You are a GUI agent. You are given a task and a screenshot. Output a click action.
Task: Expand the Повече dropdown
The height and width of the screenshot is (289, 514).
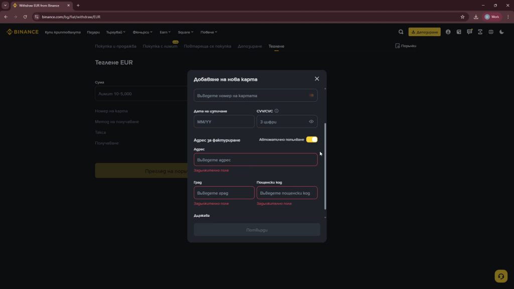209,32
